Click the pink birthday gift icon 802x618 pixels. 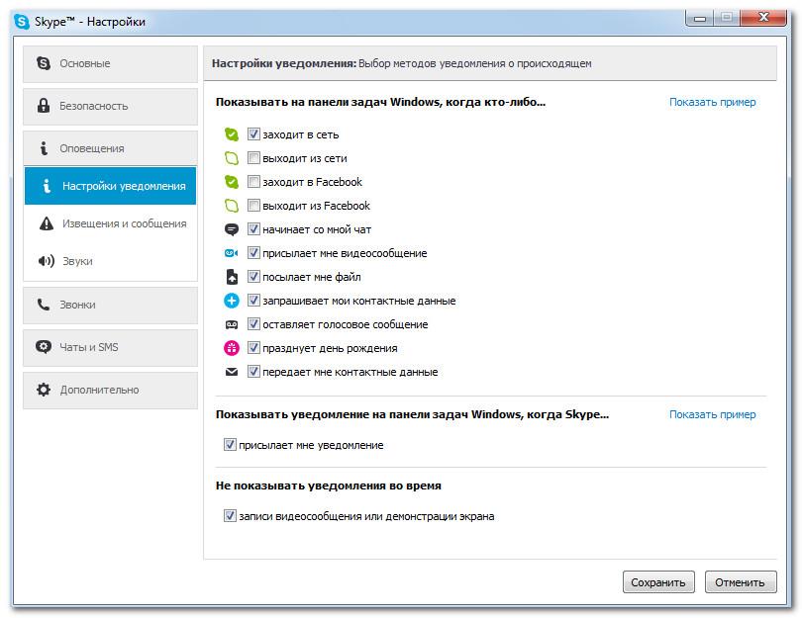click(232, 348)
